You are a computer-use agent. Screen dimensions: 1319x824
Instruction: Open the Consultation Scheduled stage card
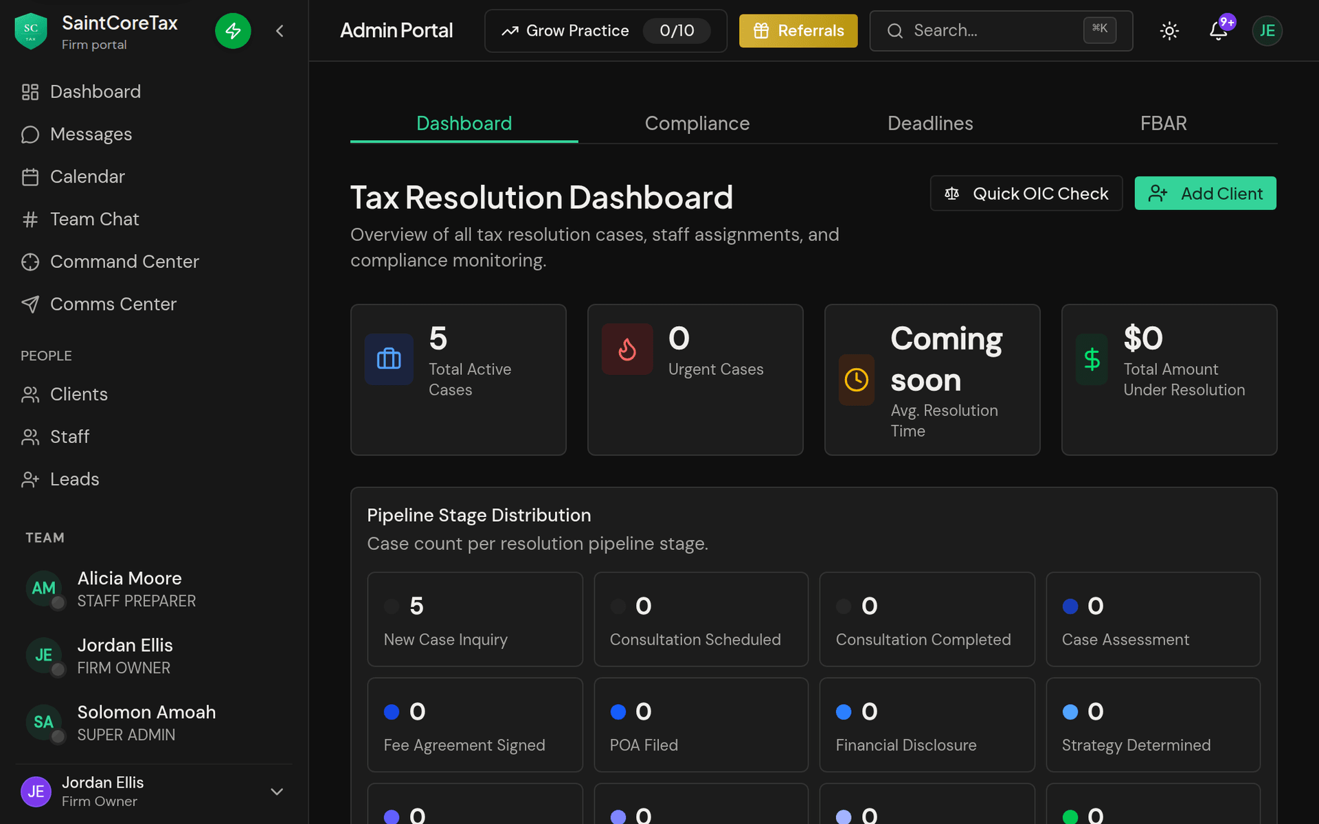[701, 619]
